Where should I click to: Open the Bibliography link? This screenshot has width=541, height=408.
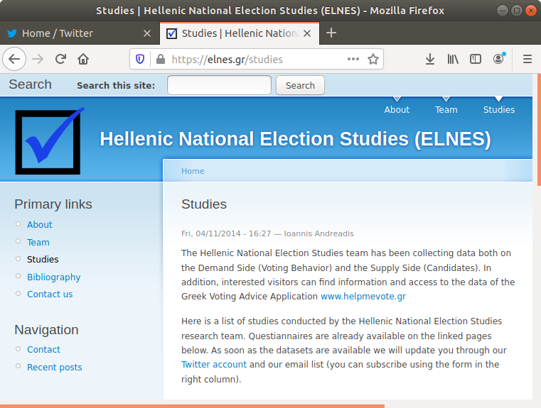(x=54, y=277)
